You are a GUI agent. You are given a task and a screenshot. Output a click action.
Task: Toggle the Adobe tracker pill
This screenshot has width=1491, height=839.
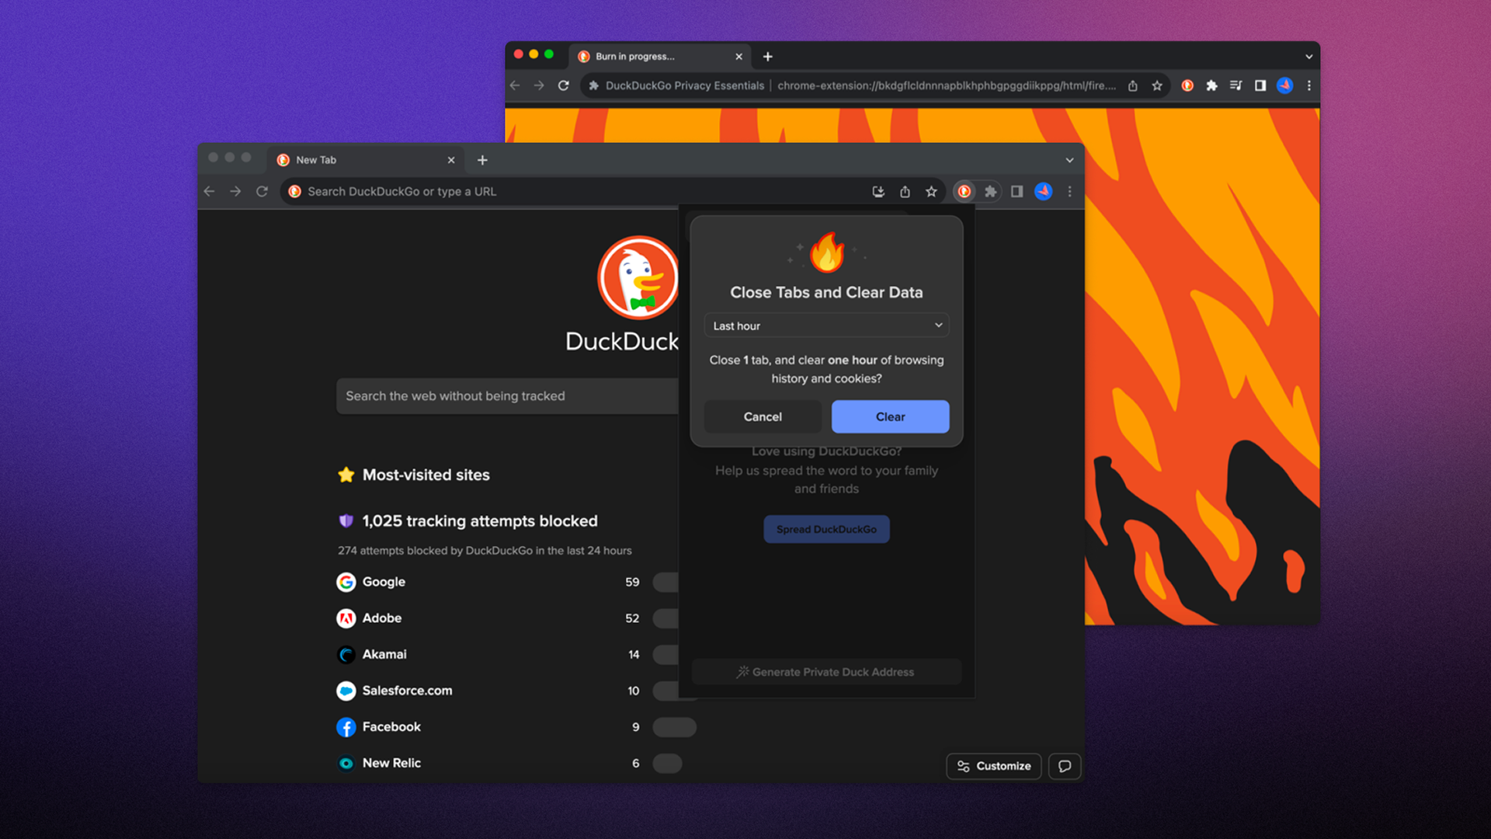(x=666, y=618)
